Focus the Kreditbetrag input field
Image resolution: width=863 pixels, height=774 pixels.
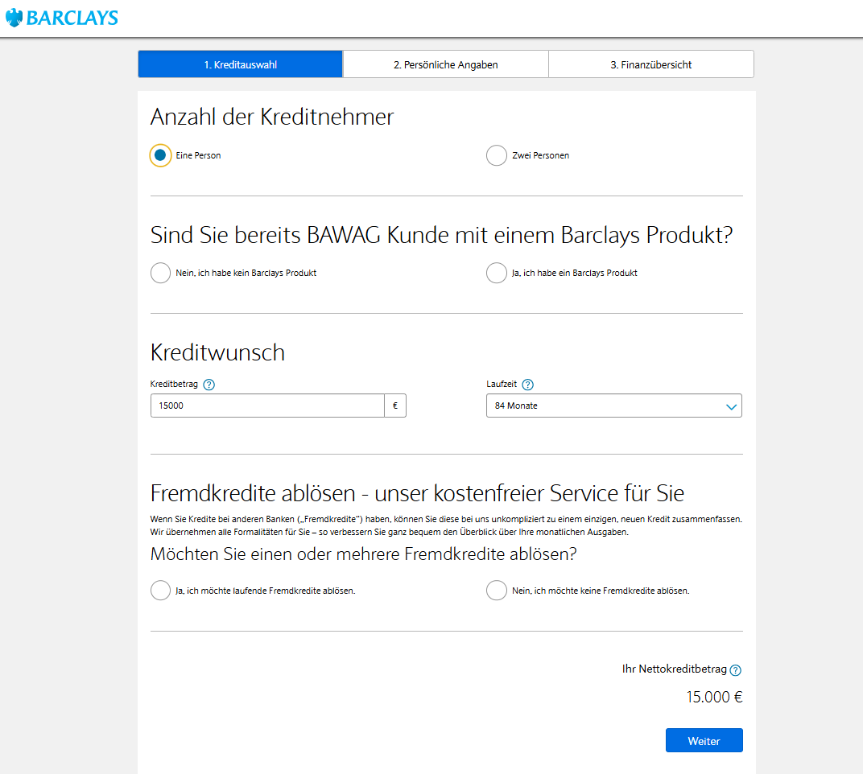click(x=267, y=406)
